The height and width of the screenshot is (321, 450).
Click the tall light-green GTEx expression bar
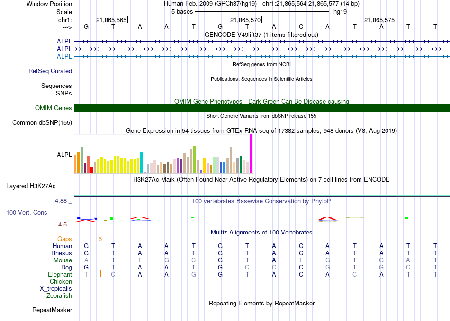195,160
